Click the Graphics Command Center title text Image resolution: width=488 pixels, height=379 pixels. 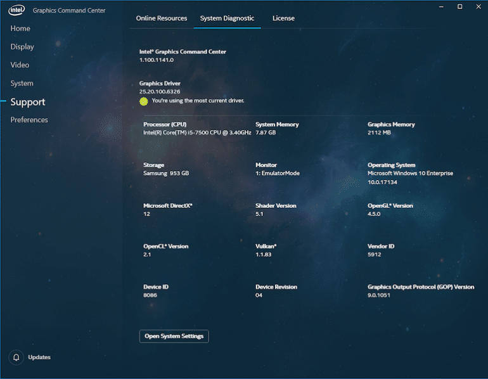coord(69,11)
